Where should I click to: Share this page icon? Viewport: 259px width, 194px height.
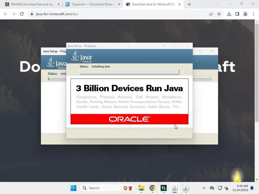coord(211,14)
